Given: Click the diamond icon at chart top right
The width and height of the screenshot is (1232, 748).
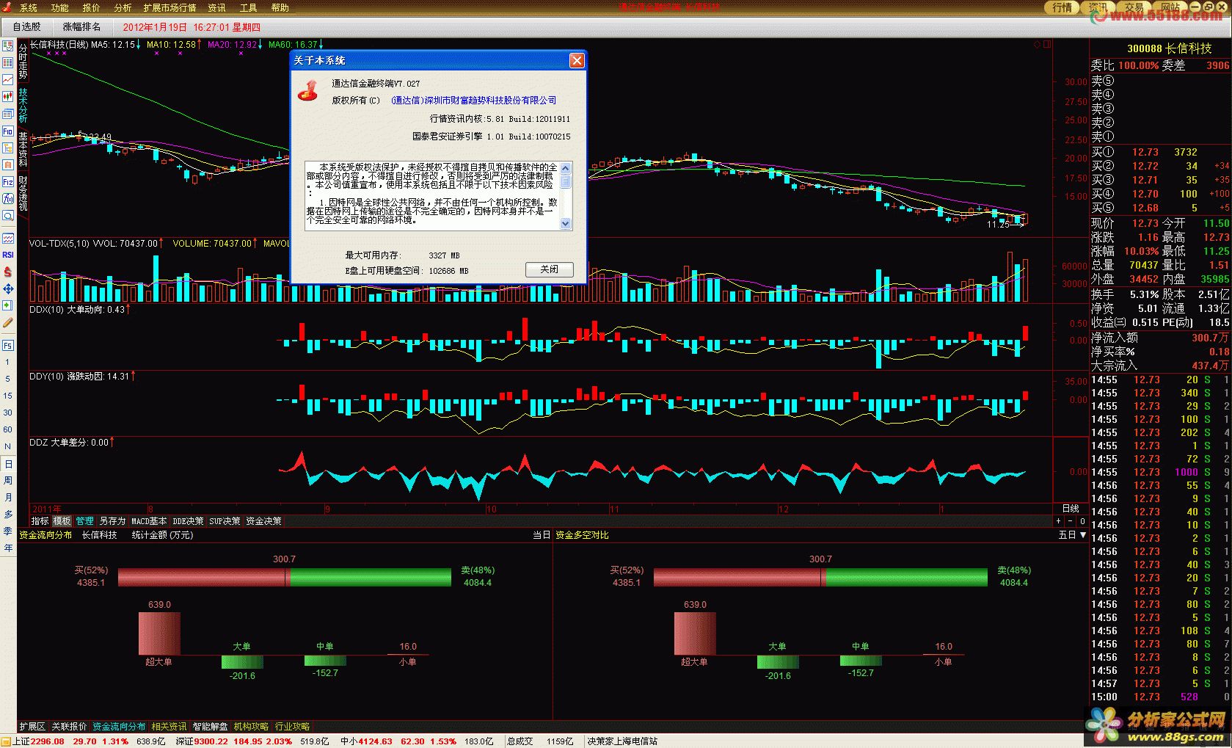Looking at the screenshot, I should pos(1038,44).
